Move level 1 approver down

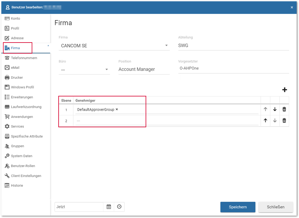[x=275, y=109]
